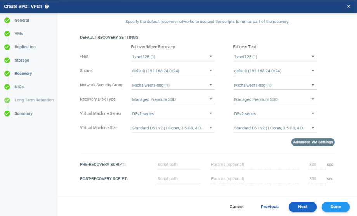The height and width of the screenshot is (216, 357).
Task: Click the Next button
Action: click(x=303, y=207)
